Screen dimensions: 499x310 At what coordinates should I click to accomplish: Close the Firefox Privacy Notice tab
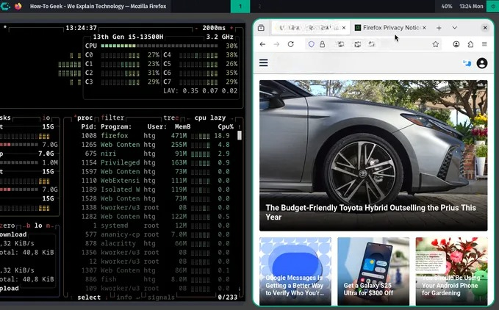[x=424, y=28]
